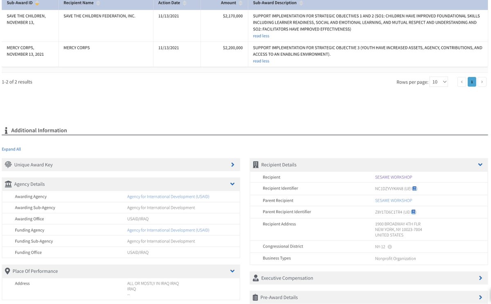Open the Funding Agency USAID link
491x304 pixels.
(x=168, y=230)
